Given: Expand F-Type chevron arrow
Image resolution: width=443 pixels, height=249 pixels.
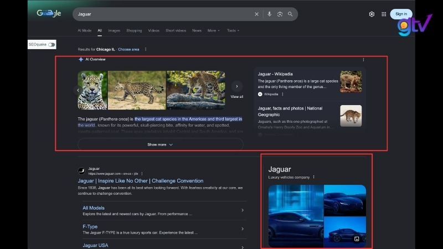Looking at the screenshot, I should [243, 229].
